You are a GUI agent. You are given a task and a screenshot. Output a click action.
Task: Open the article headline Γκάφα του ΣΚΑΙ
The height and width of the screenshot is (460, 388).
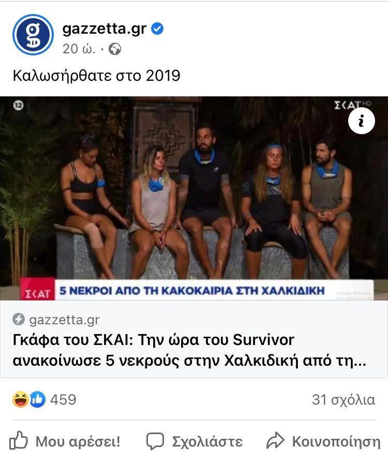point(189,350)
